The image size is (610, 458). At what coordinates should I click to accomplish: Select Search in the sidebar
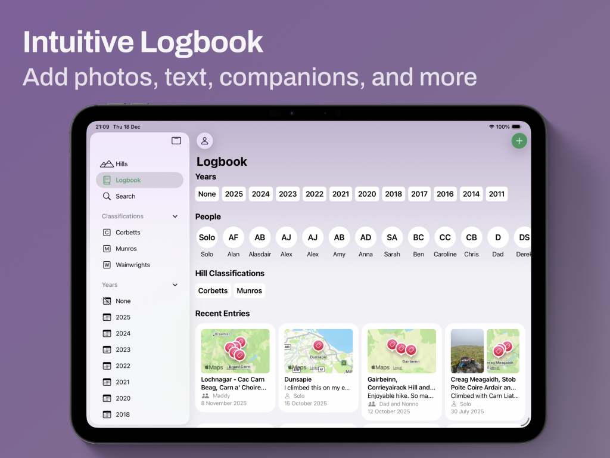coord(125,196)
